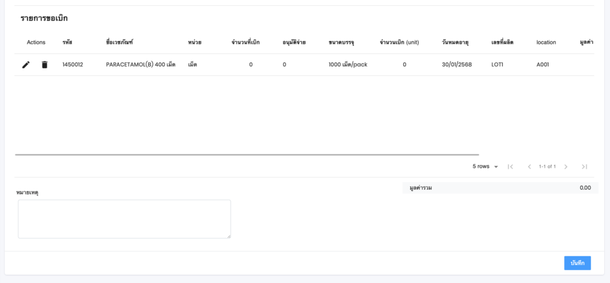Go to the first page of the table
The width and height of the screenshot is (610, 283).
pyautogui.click(x=511, y=166)
